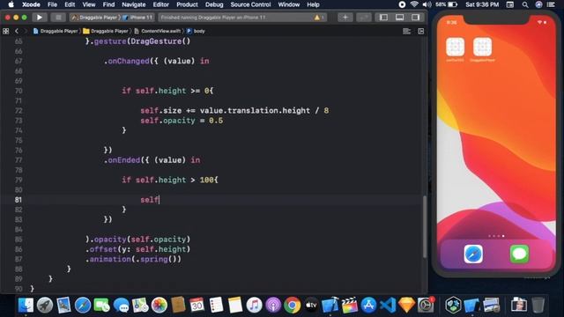Open the Window menu
Screen dimensions: 564x317
tap(288, 4)
